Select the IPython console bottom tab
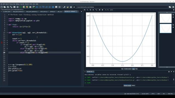Image resolution: width=175 pixels, height=98 pixels. coord(127,85)
